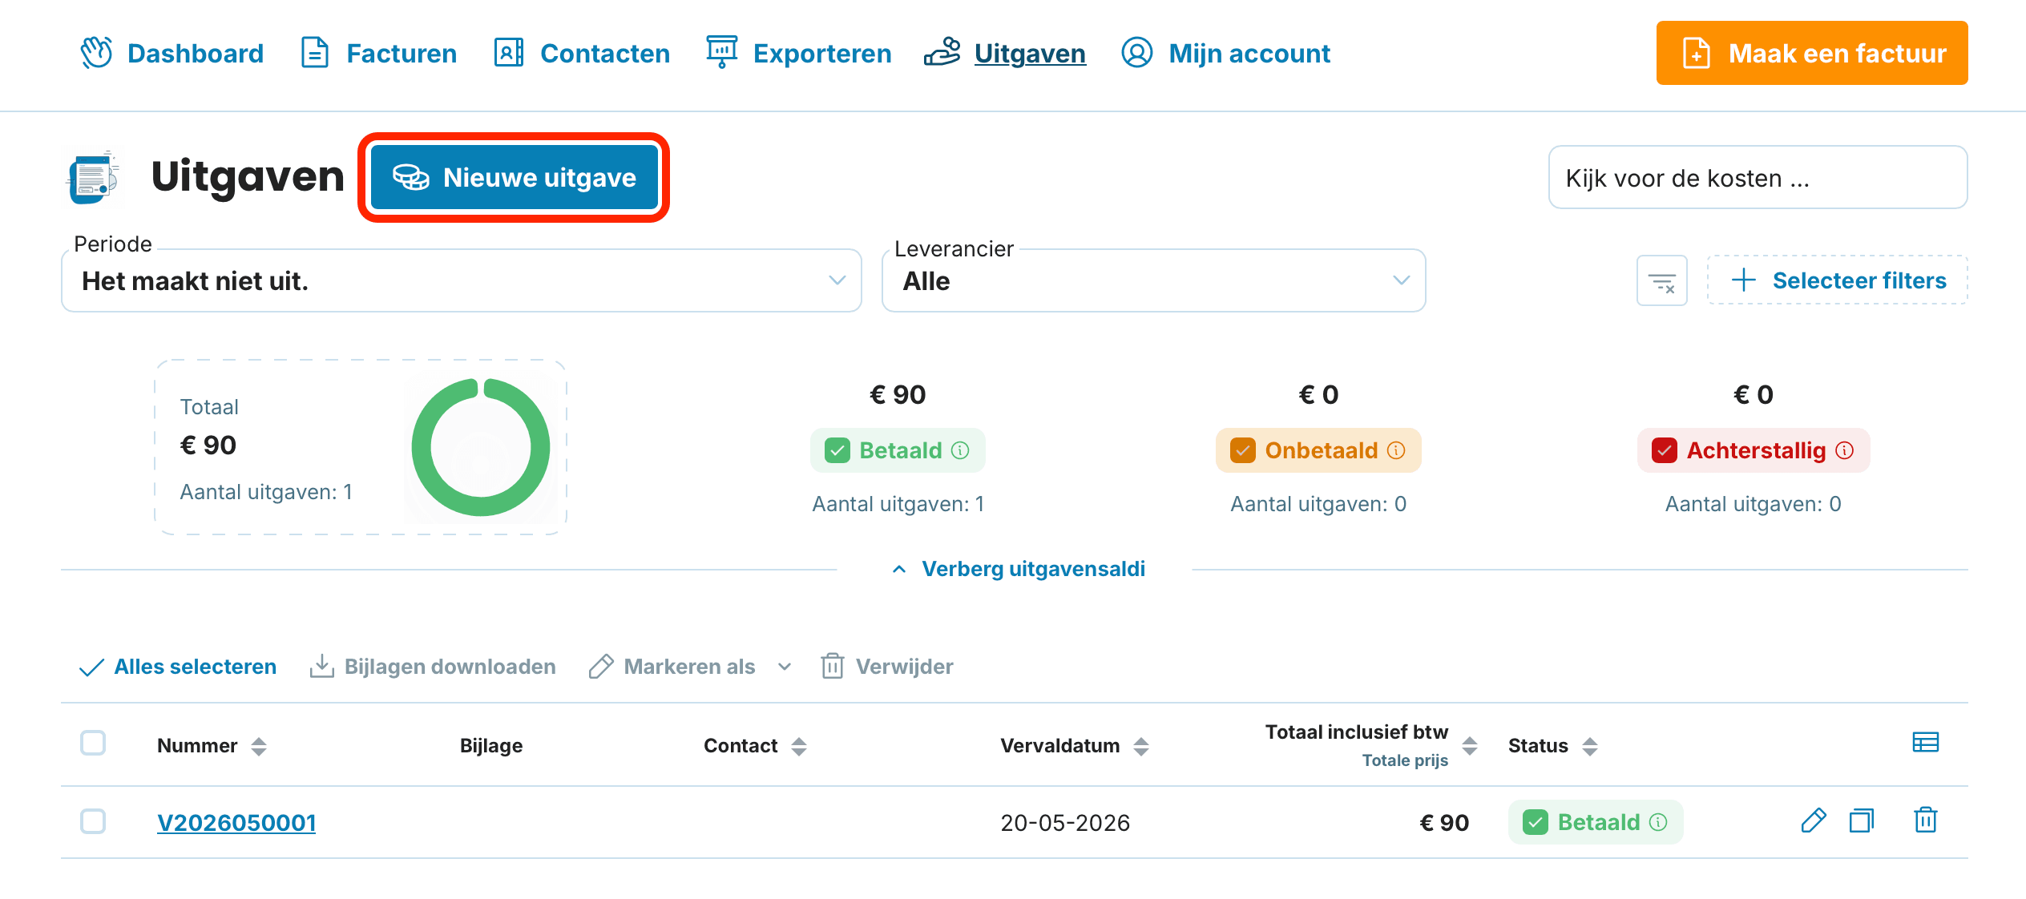
Task: Sort by Totaal inclusief btw arrows
Action: pyautogui.click(x=1470, y=746)
